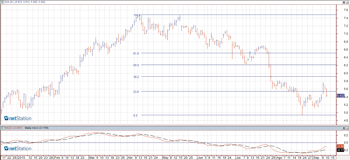Click the current price tag 5.432

coord(340,96)
